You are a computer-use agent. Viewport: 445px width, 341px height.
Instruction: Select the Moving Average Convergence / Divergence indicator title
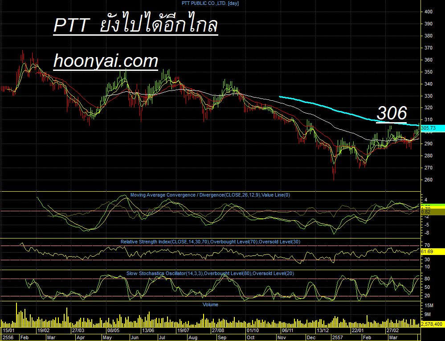pyautogui.click(x=210, y=195)
